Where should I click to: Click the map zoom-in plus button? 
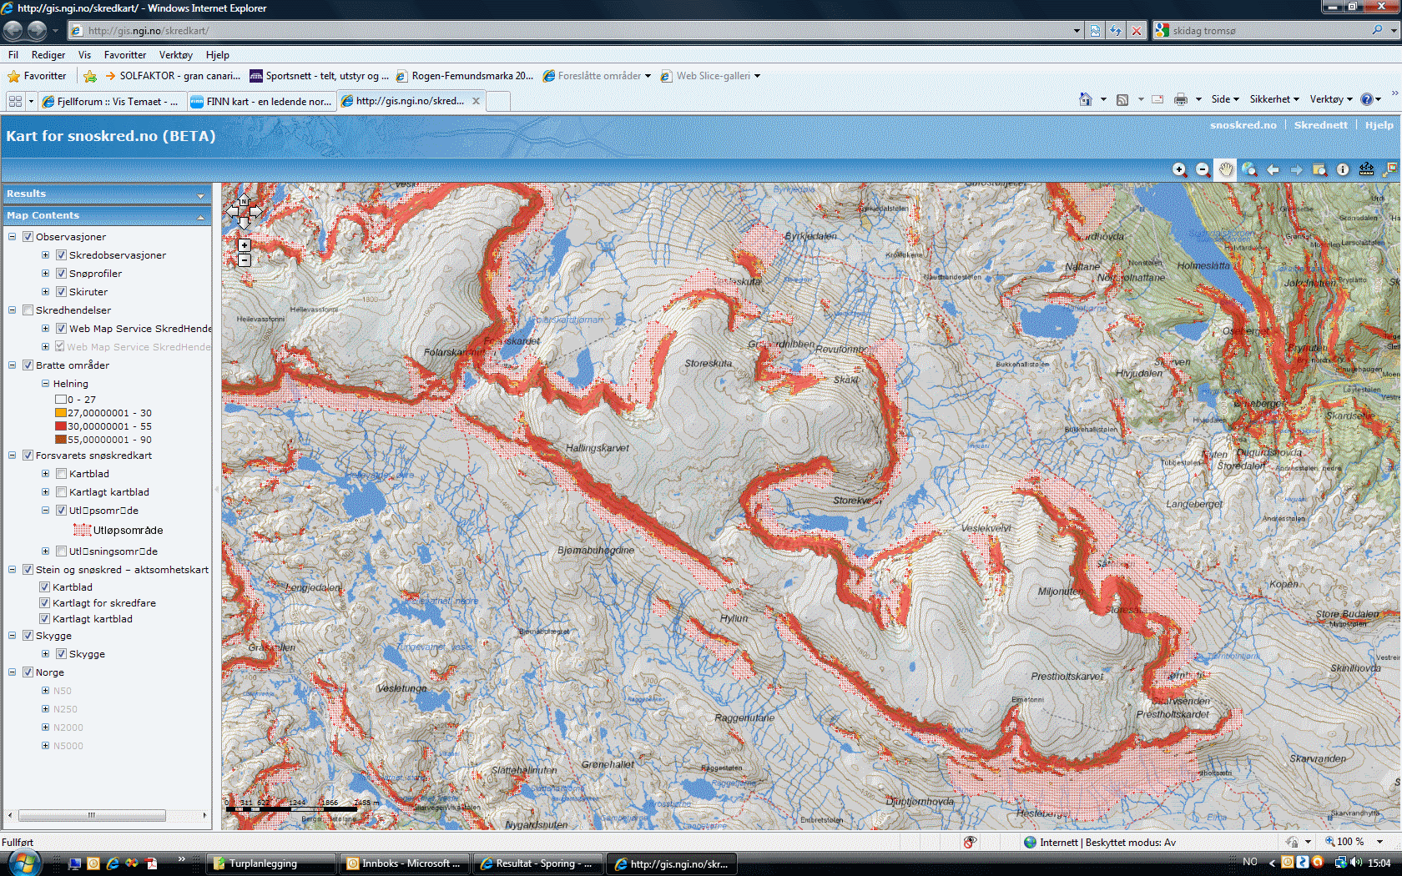point(244,245)
